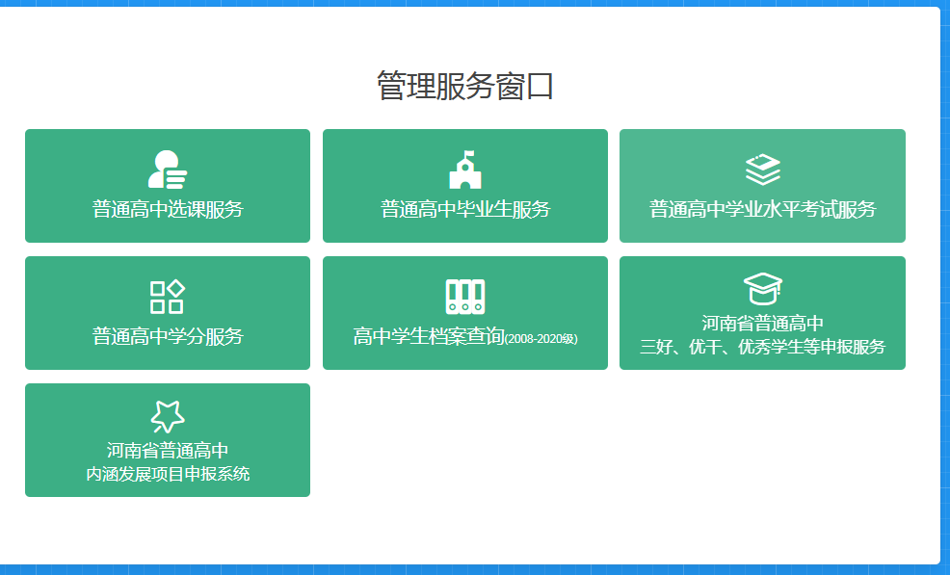
Task: Click the star outline icon
Action: [x=168, y=416]
